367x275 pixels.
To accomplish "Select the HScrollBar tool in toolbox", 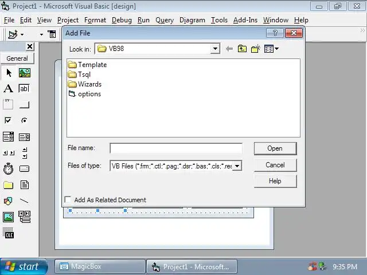I will tap(9, 153).
